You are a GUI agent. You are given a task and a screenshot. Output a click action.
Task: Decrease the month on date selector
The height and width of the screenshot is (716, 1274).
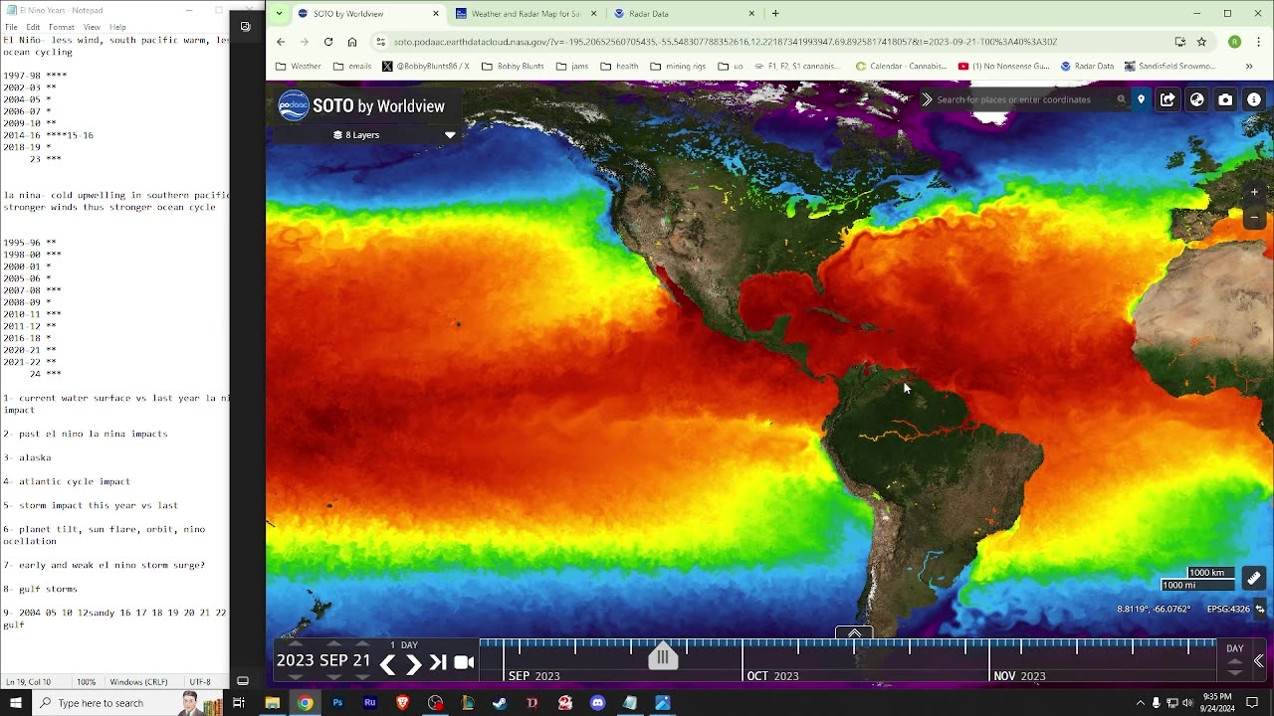pos(332,677)
